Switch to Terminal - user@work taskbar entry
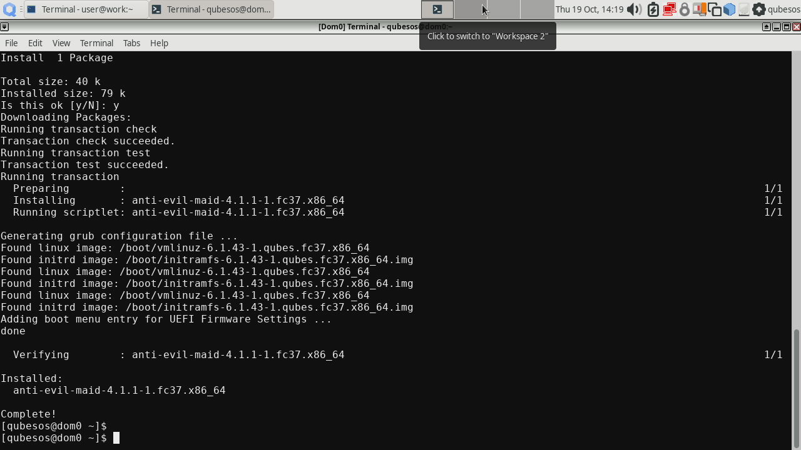This screenshot has width=801, height=450. pos(86,9)
